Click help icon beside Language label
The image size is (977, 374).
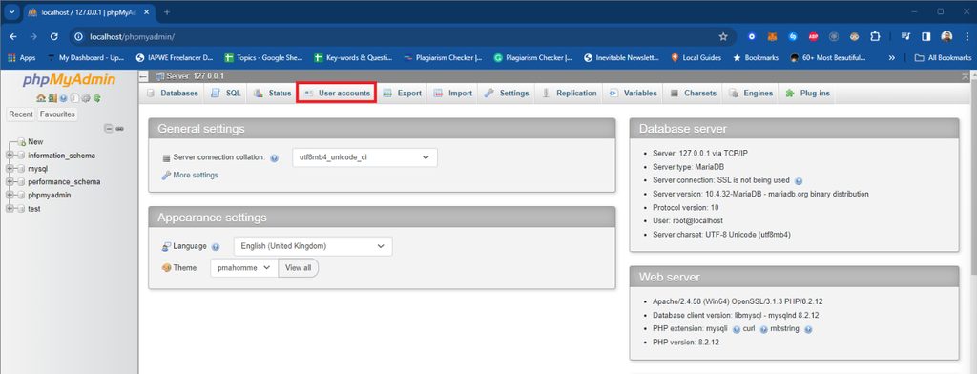tap(216, 247)
